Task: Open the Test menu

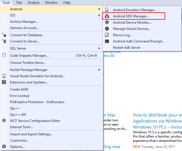Action: tap(19, 3)
